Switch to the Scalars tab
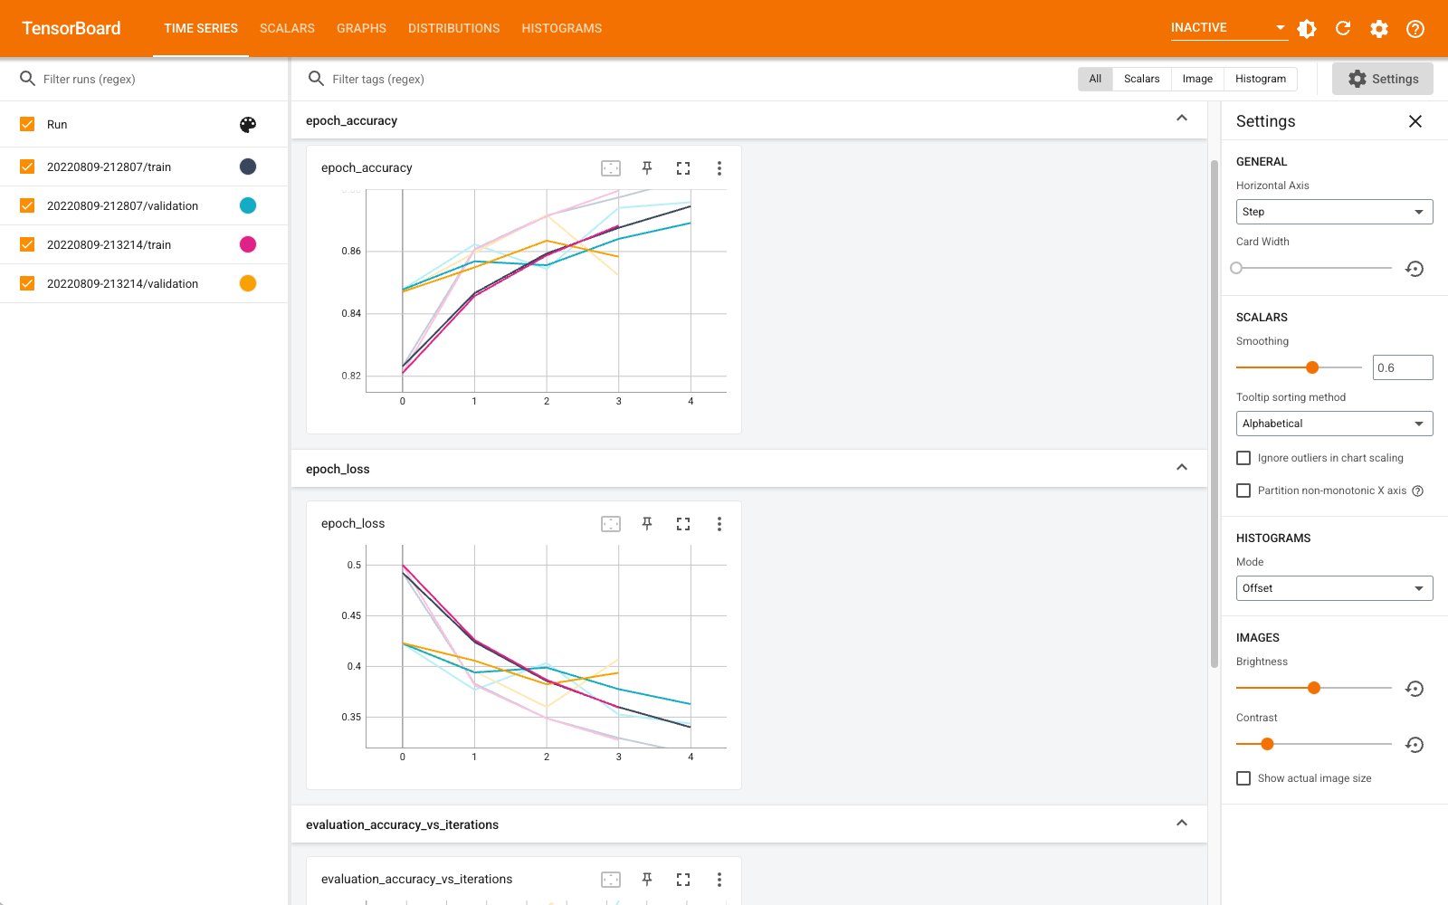 click(x=287, y=29)
